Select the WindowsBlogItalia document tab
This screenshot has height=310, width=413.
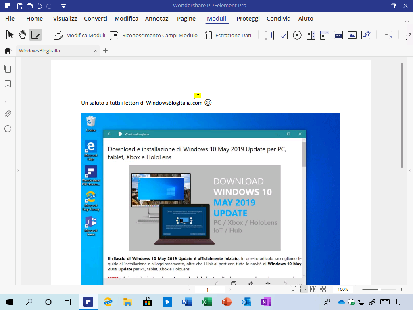pyautogui.click(x=58, y=50)
